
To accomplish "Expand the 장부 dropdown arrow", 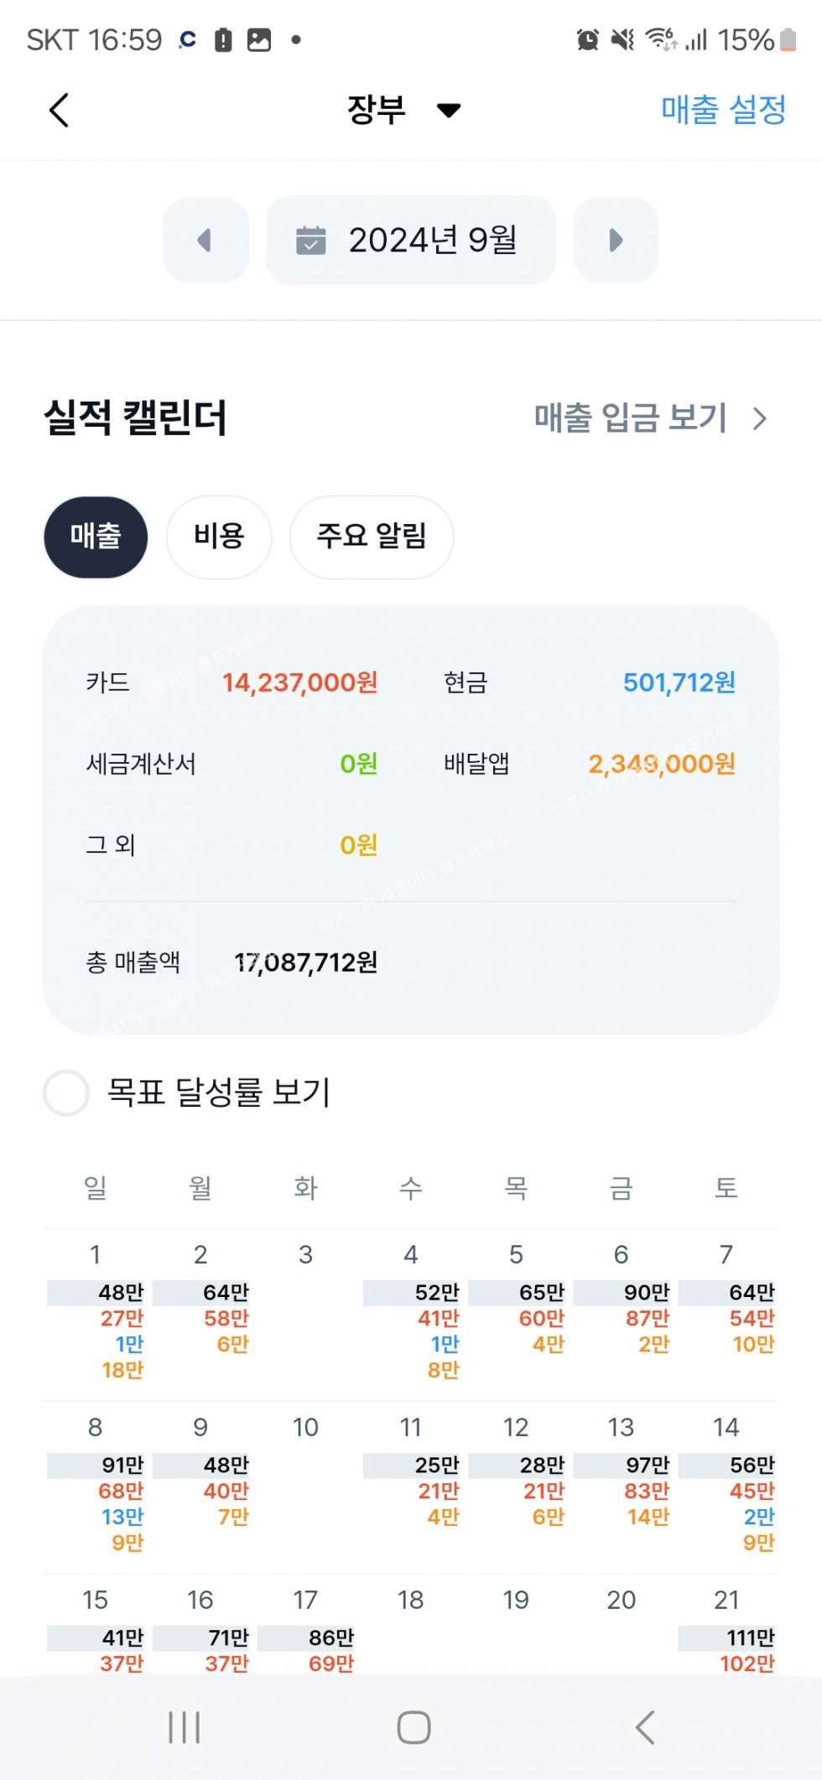I will coord(449,110).
